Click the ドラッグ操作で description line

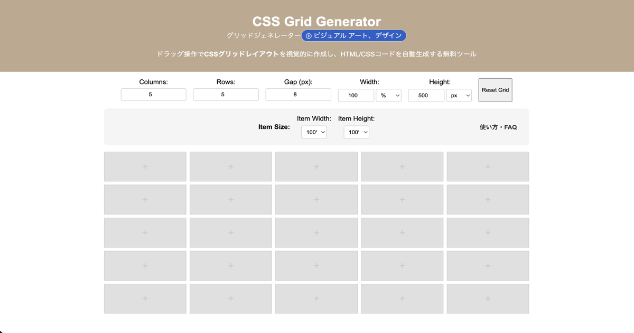point(316,54)
